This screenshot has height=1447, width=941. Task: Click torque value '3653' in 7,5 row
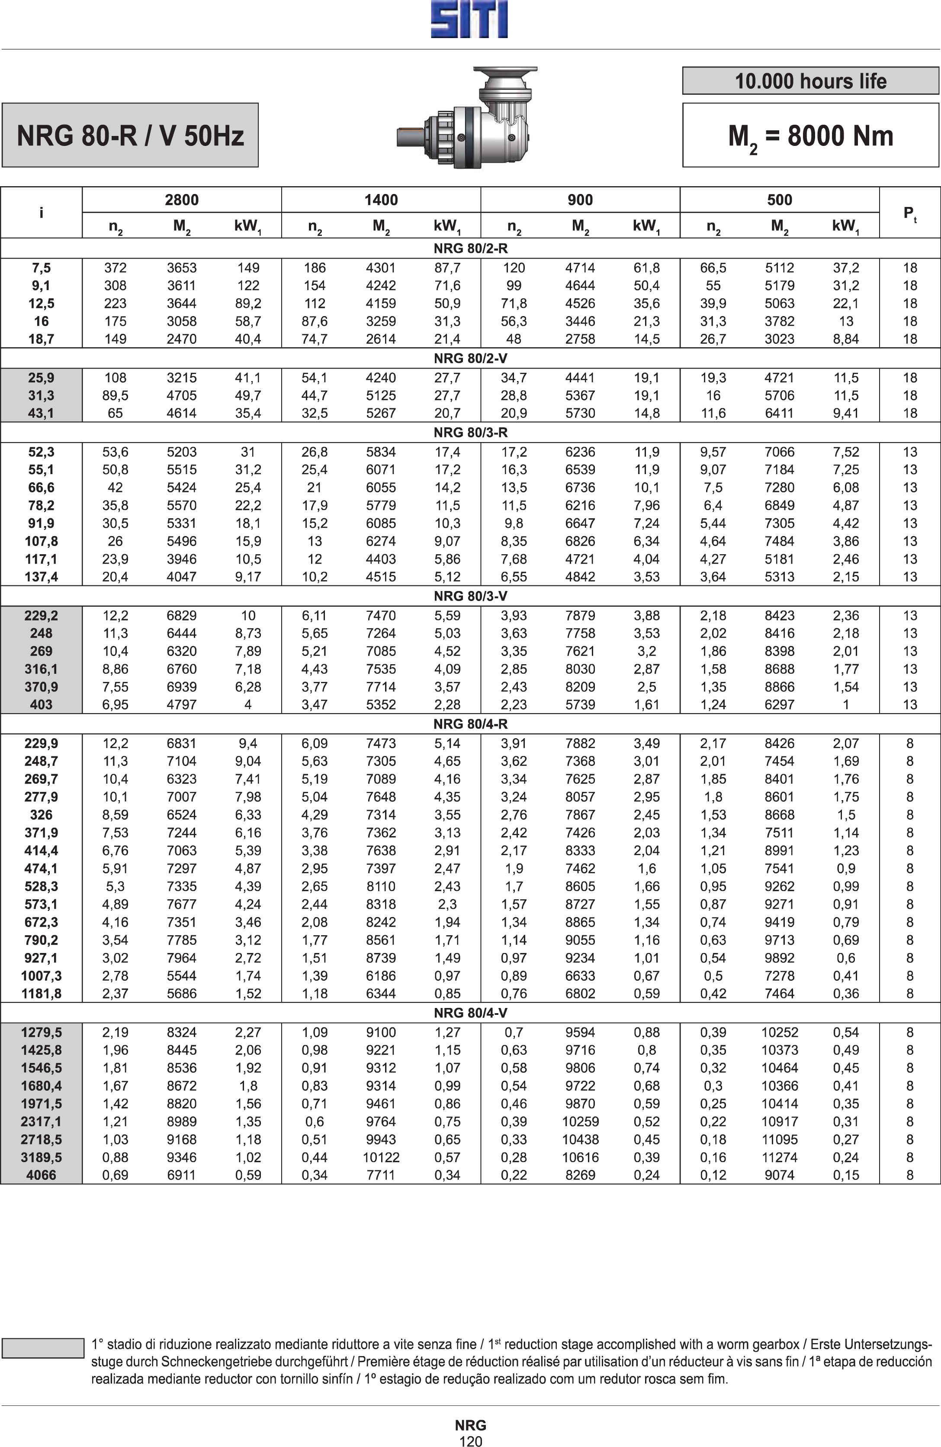click(x=182, y=268)
